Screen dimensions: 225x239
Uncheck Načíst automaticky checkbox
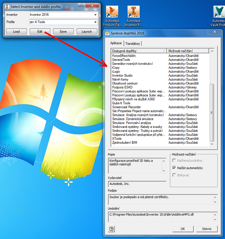coord(174,168)
